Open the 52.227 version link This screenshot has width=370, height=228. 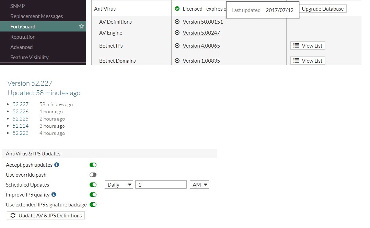(21, 104)
